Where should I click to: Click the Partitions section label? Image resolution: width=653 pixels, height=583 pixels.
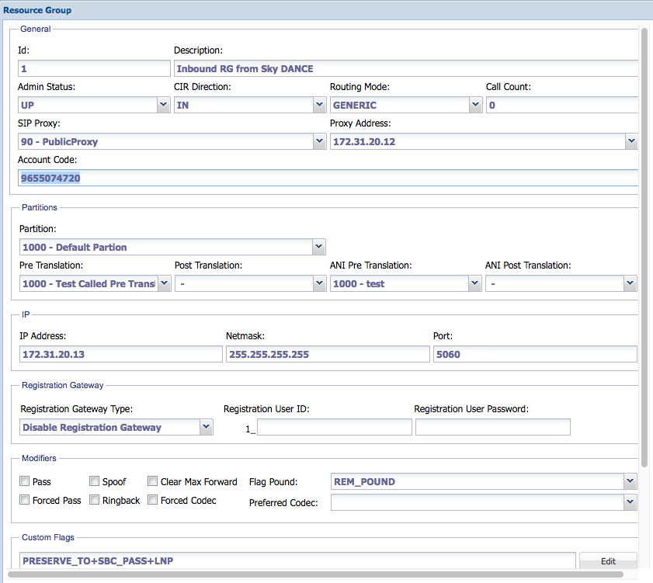click(39, 207)
